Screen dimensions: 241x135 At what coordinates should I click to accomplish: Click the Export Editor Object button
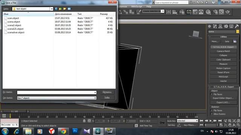(x=223, y=98)
